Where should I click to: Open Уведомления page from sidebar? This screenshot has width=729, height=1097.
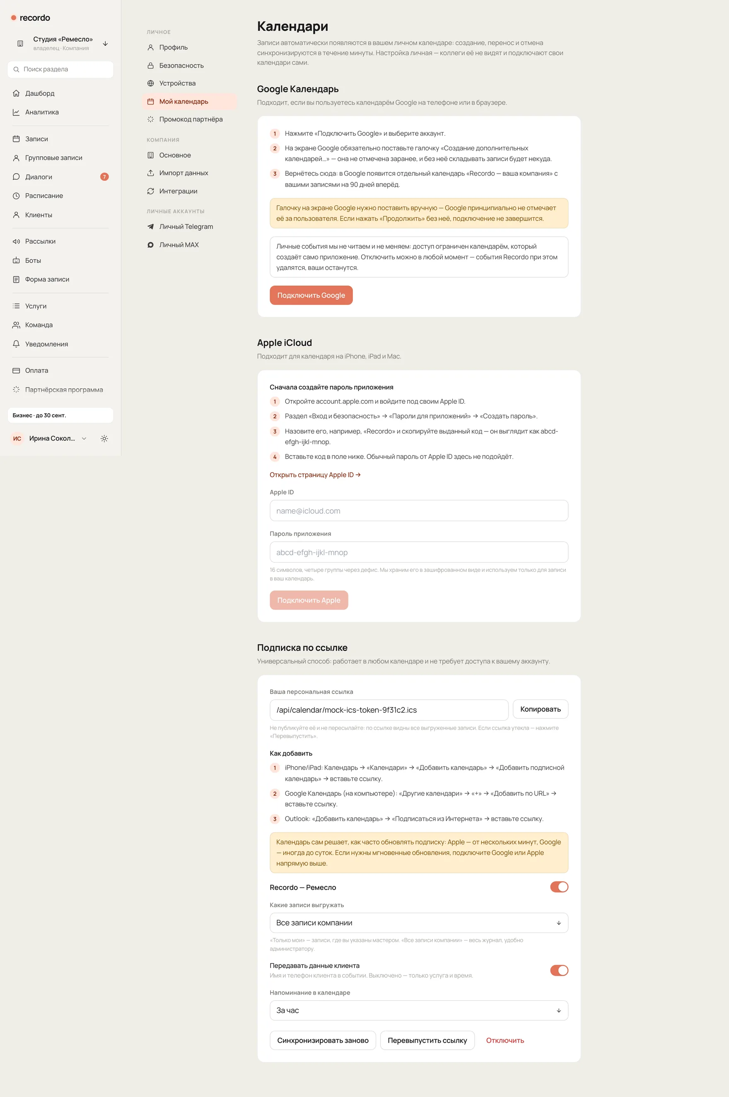point(60,344)
